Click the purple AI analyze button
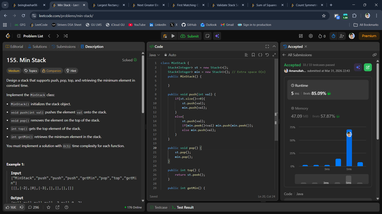 pyautogui.click(x=358, y=67)
